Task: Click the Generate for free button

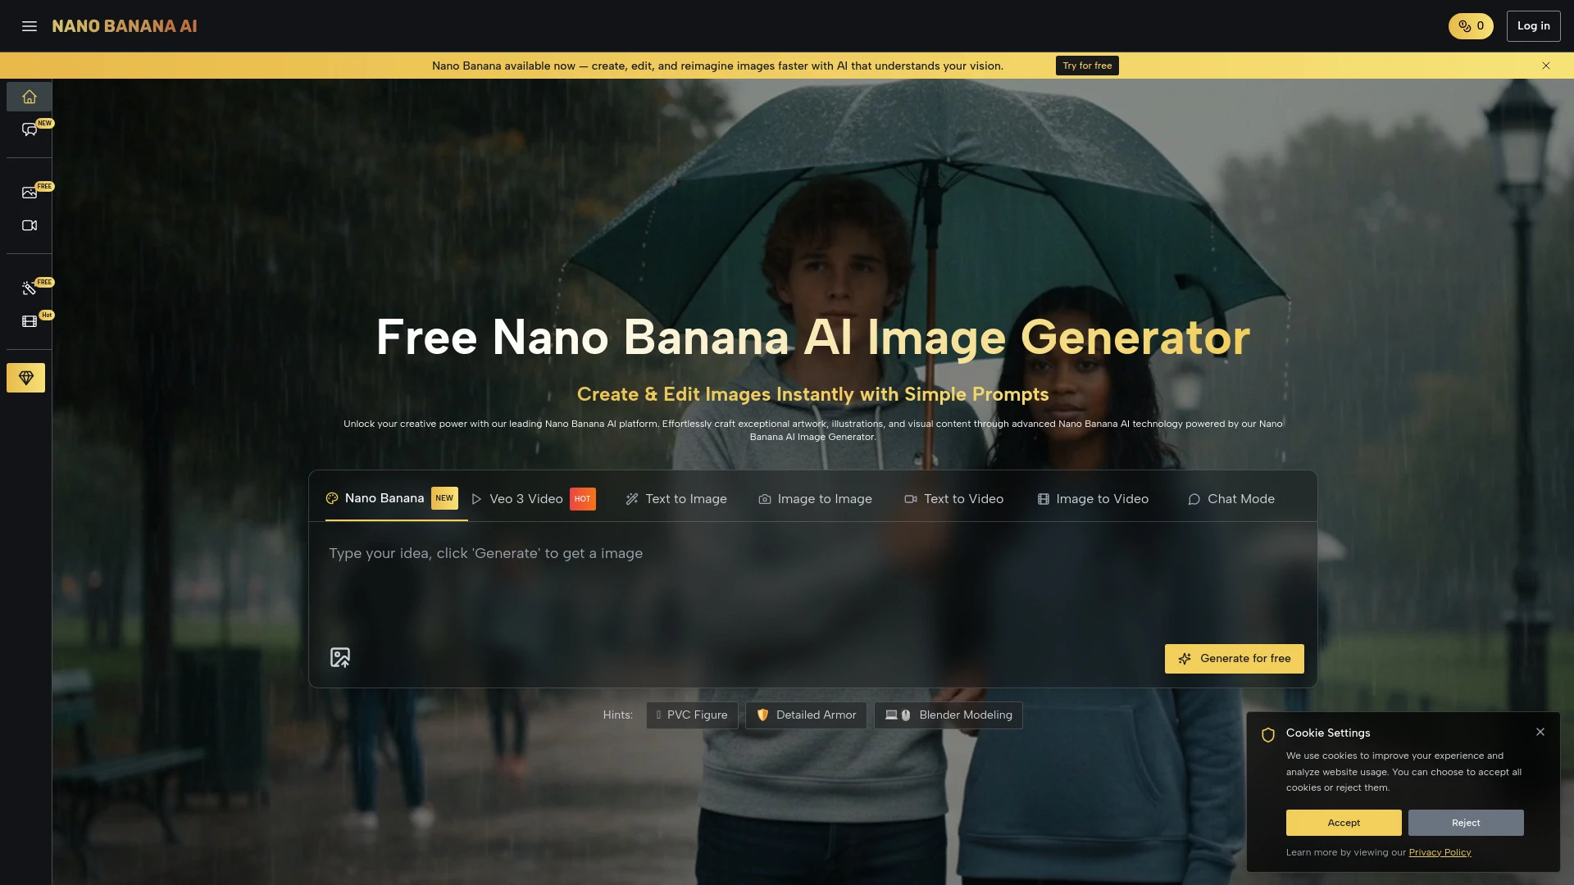Action: pos(1233,658)
